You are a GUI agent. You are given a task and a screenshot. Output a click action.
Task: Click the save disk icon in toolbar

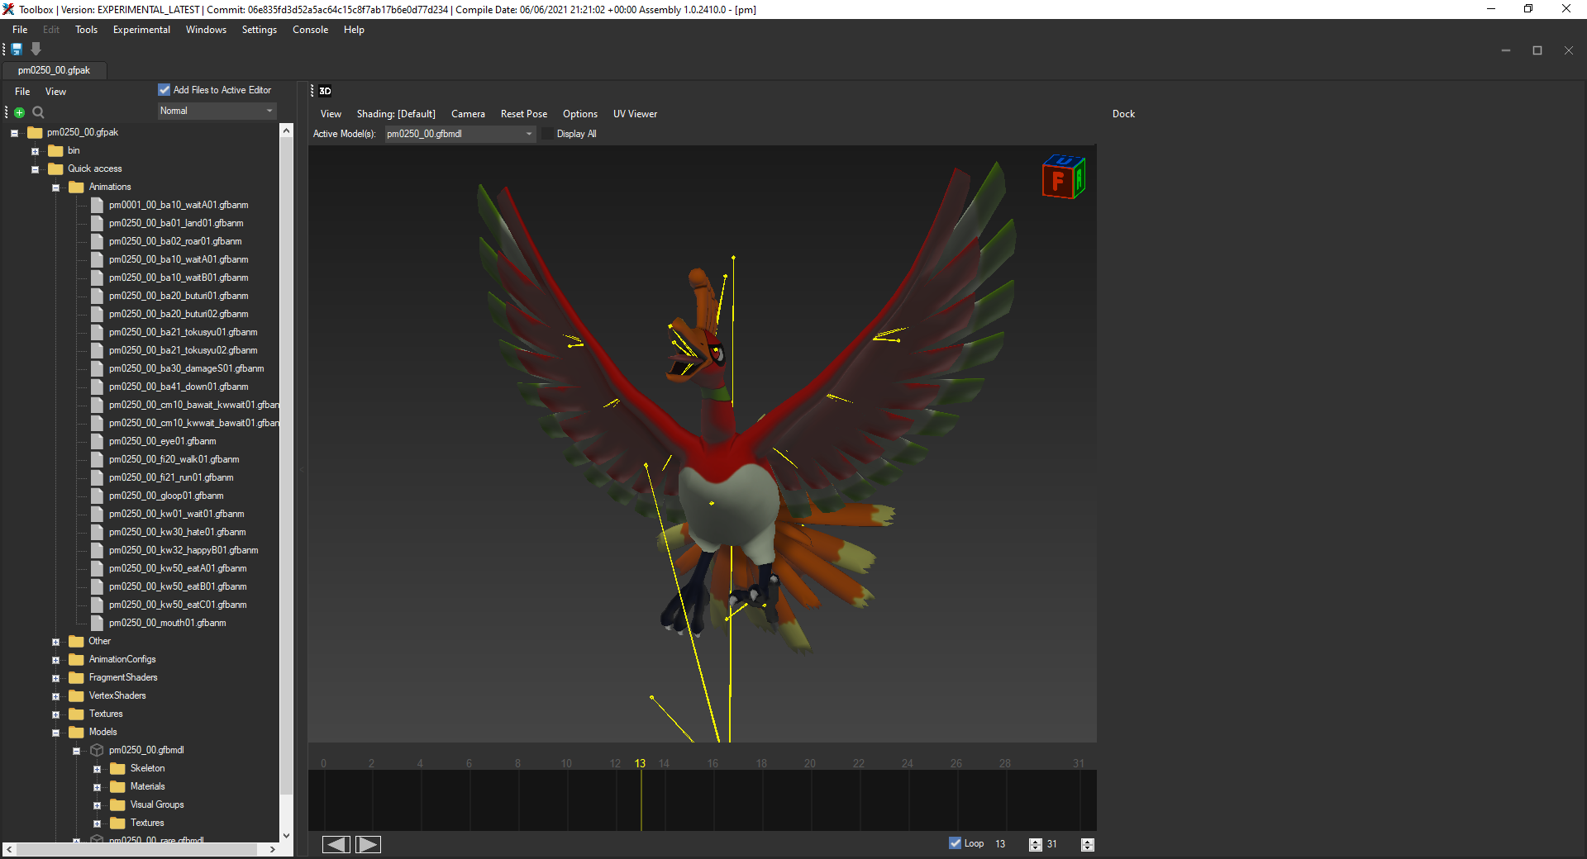17,50
